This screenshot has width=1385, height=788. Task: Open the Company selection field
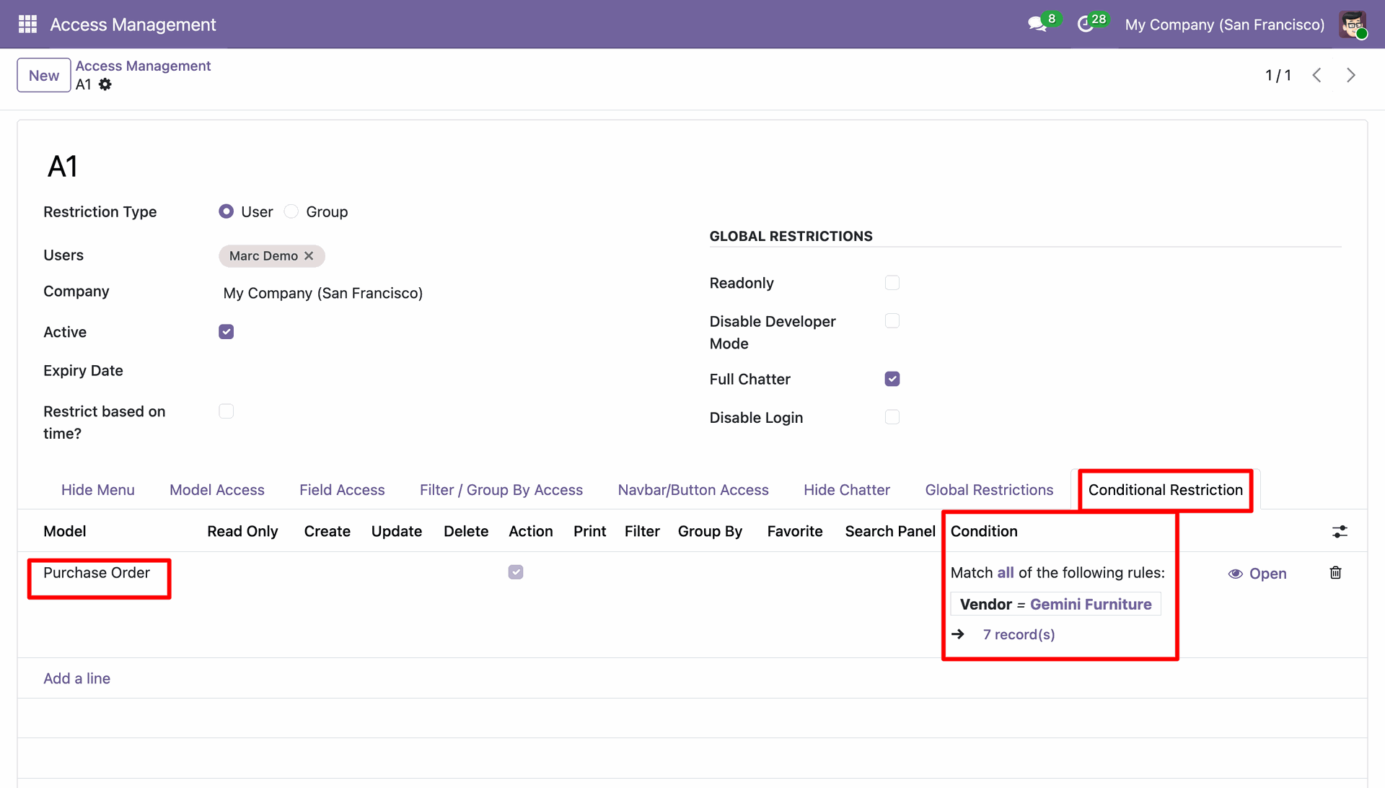(323, 293)
